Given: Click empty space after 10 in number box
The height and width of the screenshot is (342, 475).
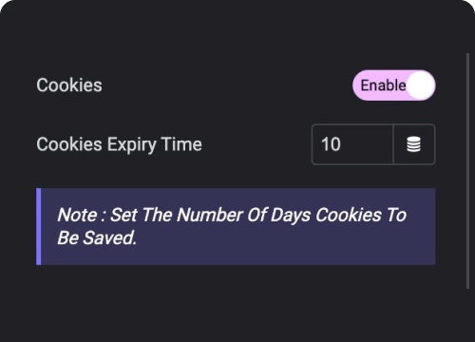Looking at the screenshot, I should point(368,144).
